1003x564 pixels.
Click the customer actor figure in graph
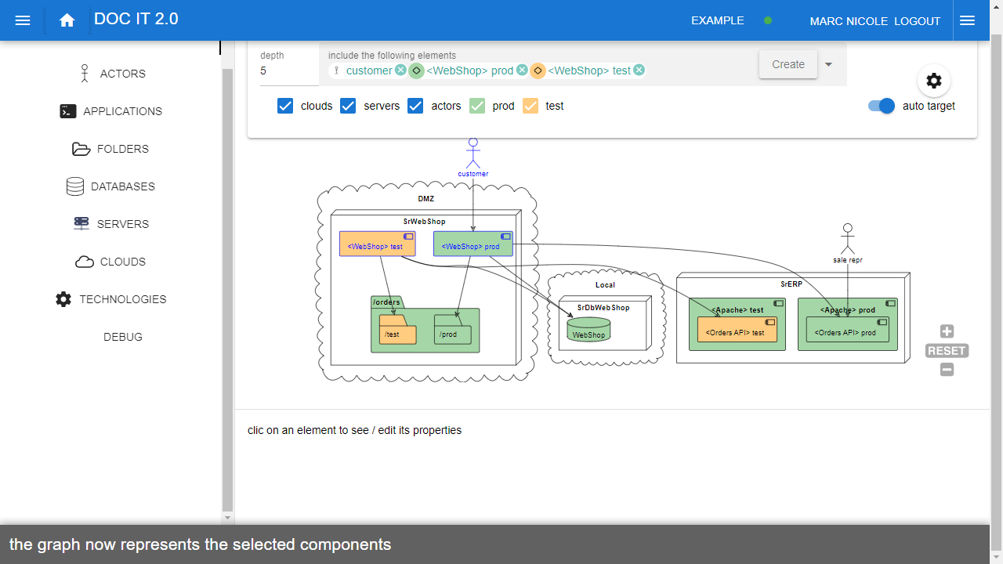click(473, 154)
